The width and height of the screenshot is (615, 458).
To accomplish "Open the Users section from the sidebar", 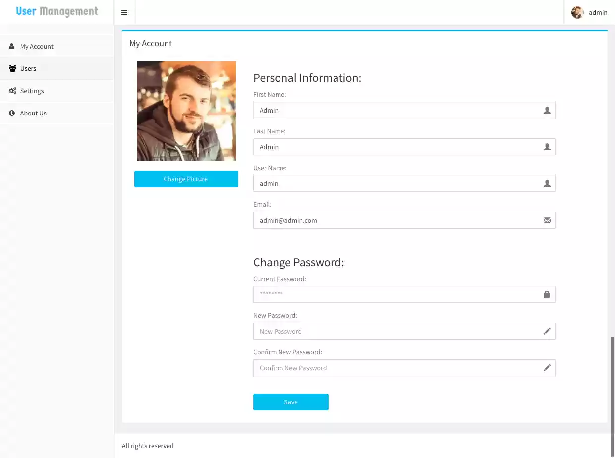I will click(28, 68).
